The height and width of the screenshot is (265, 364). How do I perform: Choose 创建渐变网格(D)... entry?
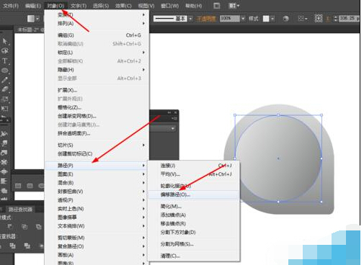[x=97, y=116]
